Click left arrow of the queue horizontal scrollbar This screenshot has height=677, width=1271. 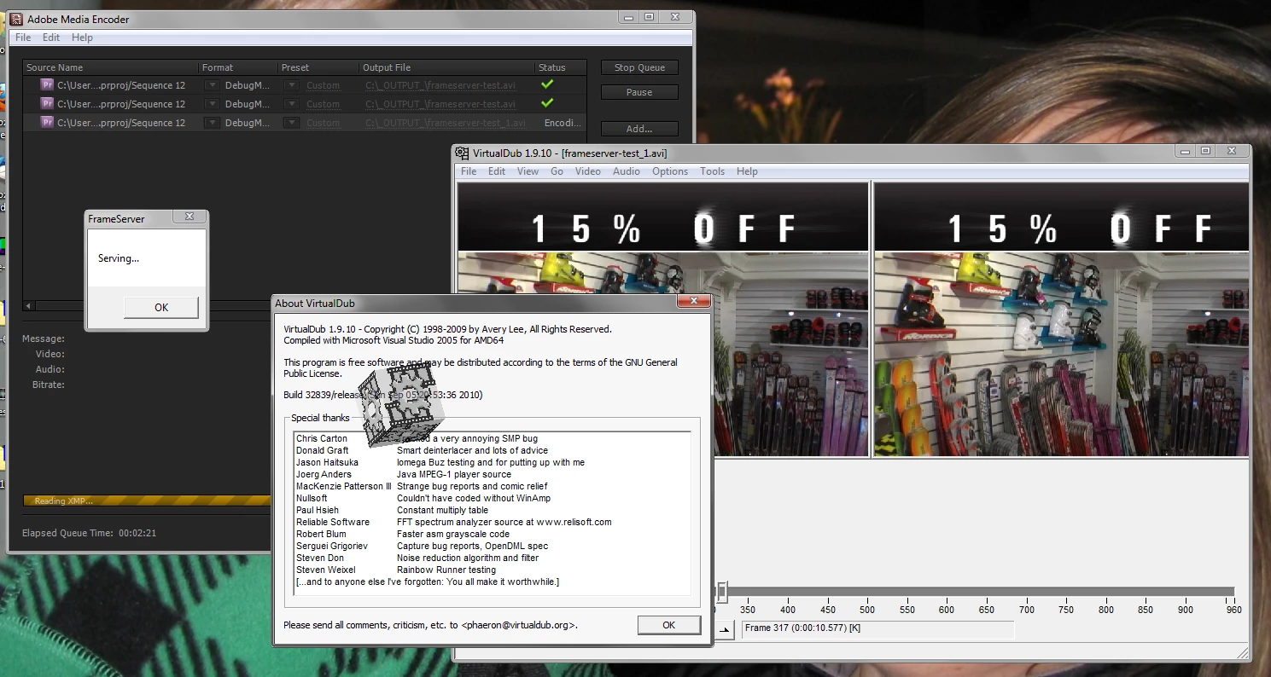(x=28, y=306)
